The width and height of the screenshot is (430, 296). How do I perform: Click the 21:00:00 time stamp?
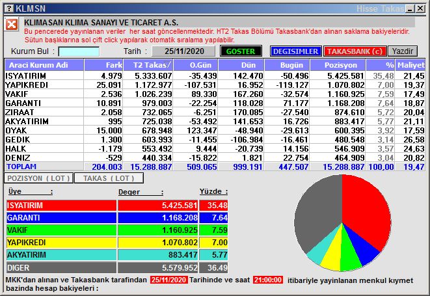click(267, 280)
